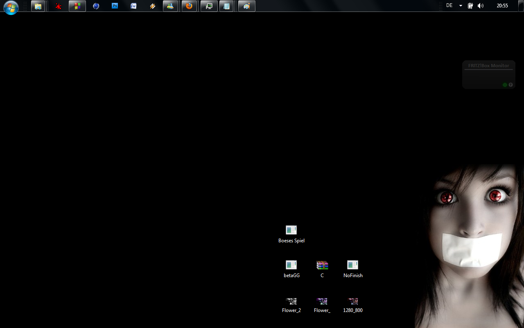The width and height of the screenshot is (524, 328).
Task: Toggle the green FRITZ!Box status indicator
Action: pos(505,85)
